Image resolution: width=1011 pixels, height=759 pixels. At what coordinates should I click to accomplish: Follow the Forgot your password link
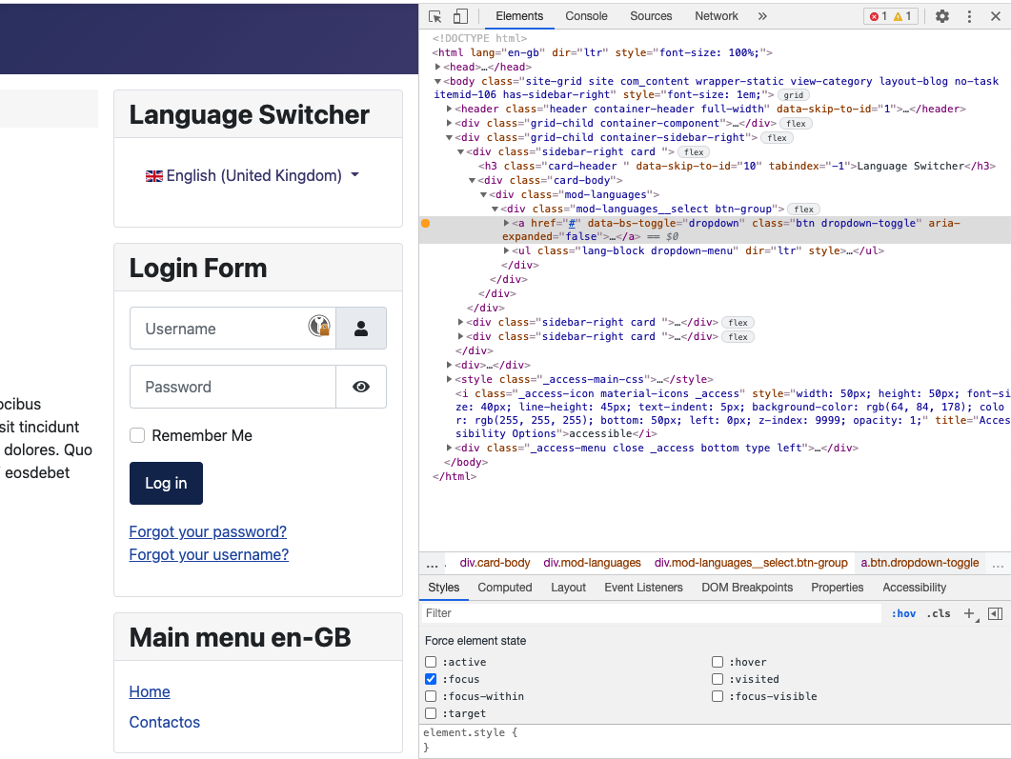click(x=208, y=531)
